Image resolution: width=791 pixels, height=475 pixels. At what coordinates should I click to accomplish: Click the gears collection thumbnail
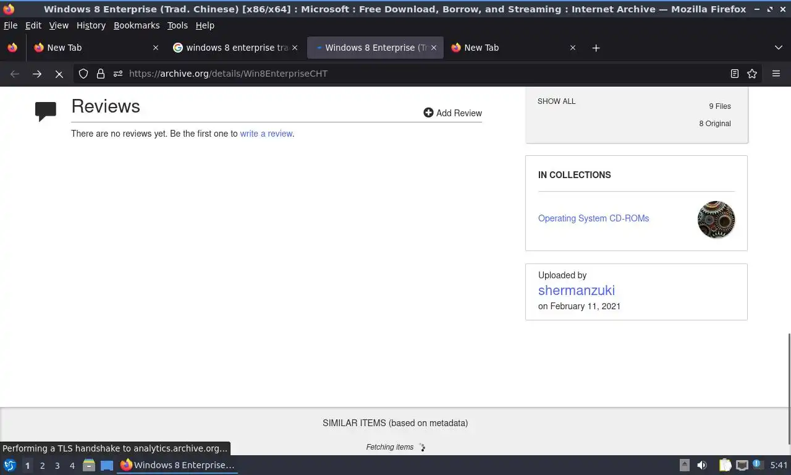[716, 220]
